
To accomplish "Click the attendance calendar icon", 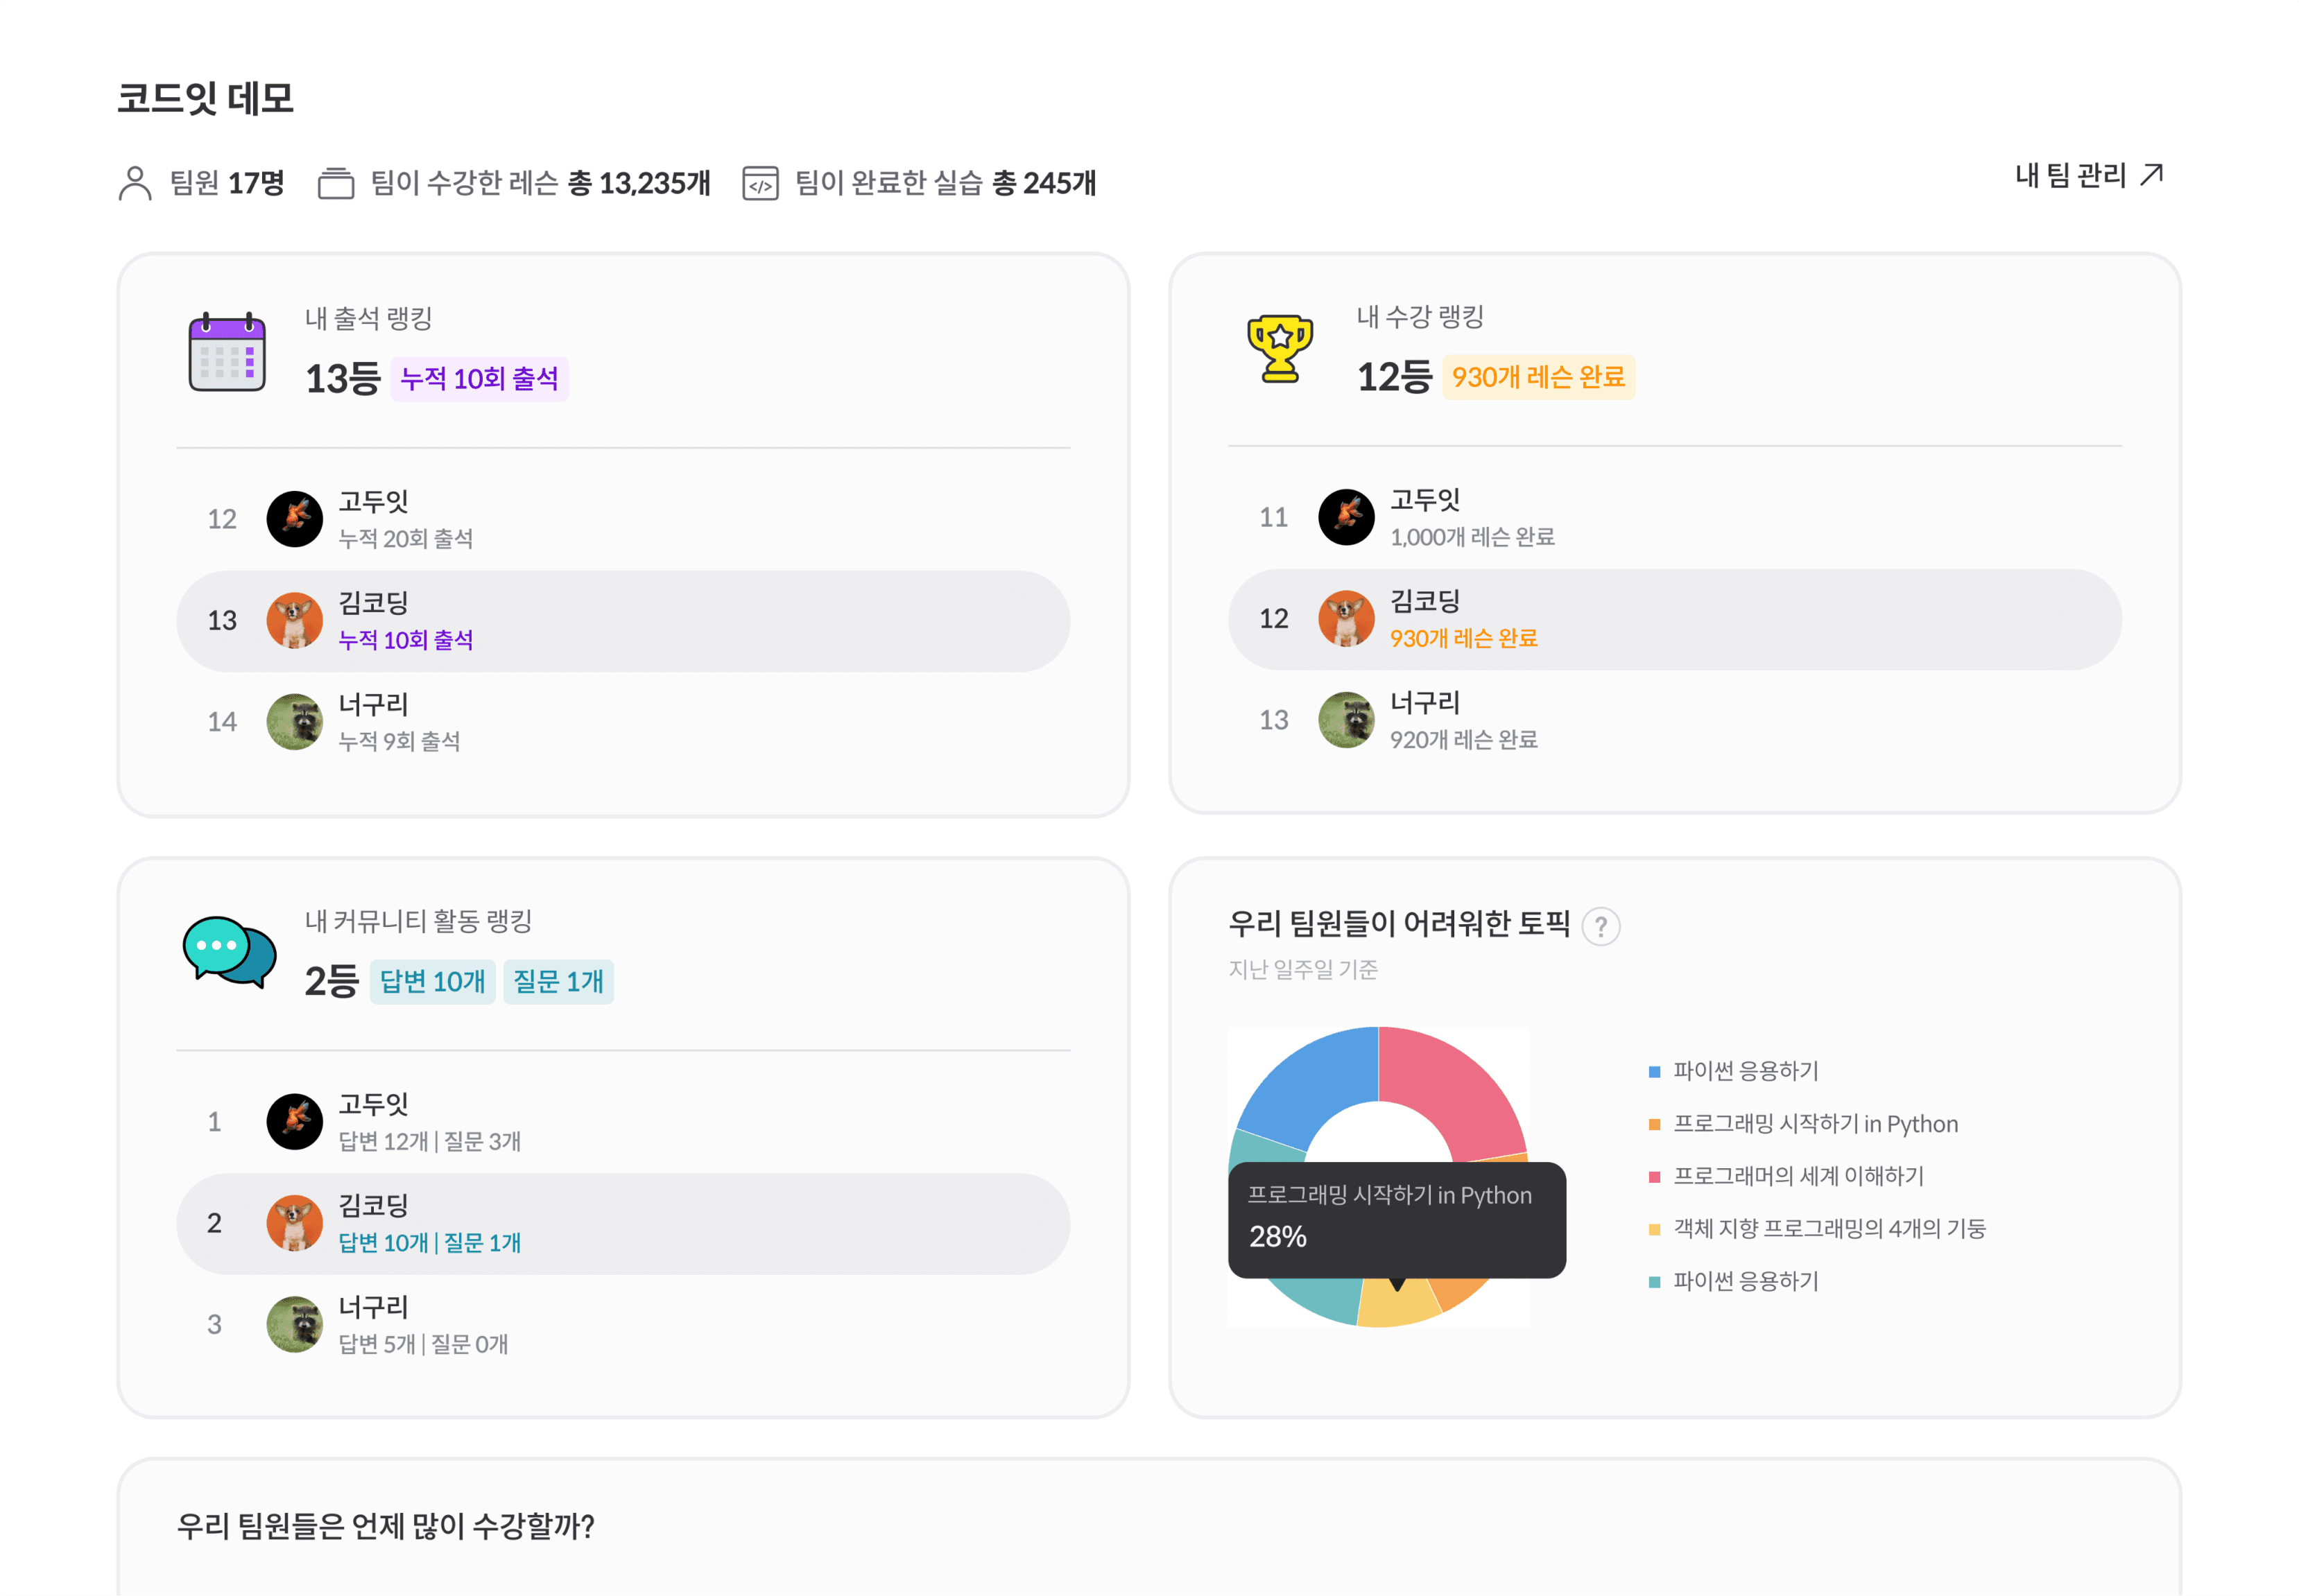I will click(x=227, y=352).
